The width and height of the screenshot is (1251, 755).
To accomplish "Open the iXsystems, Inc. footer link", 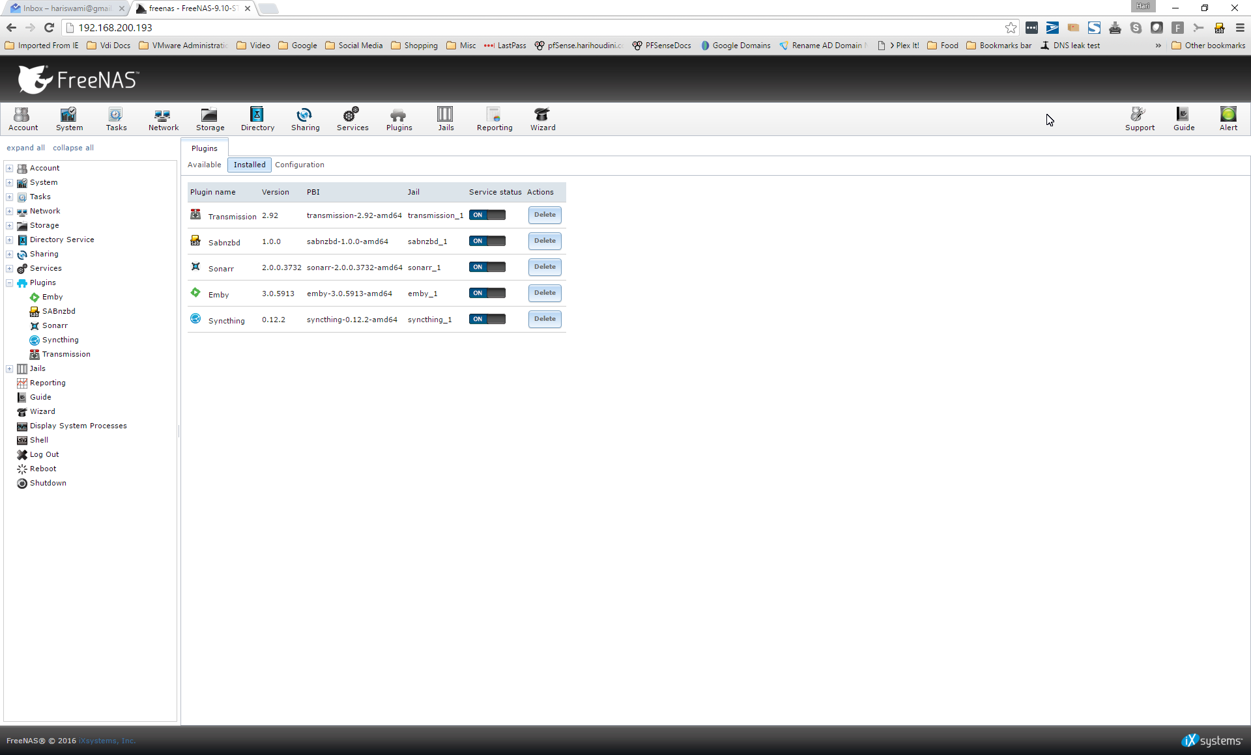I will pyautogui.click(x=108, y=741).
